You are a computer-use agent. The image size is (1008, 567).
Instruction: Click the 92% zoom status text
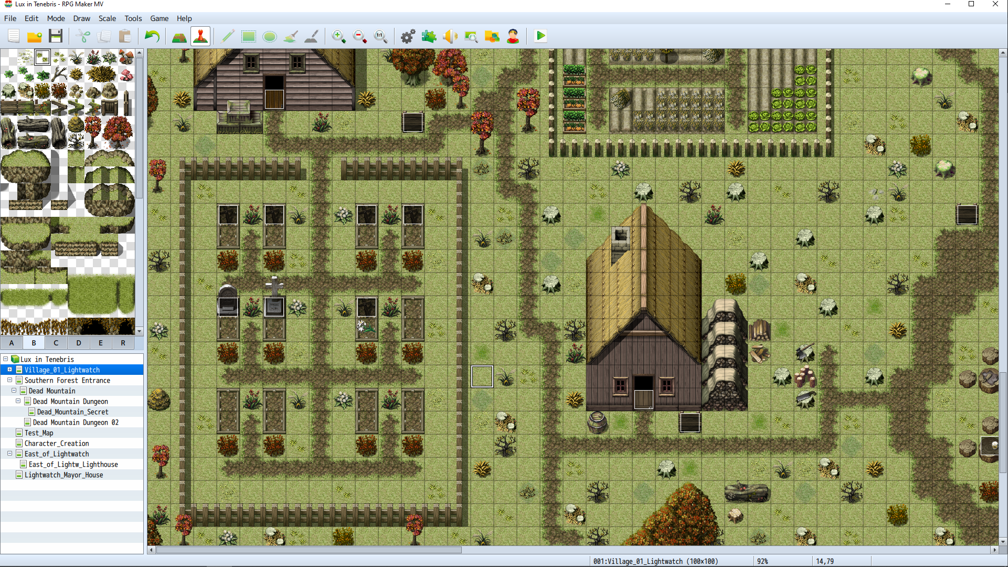coord(762,561)
